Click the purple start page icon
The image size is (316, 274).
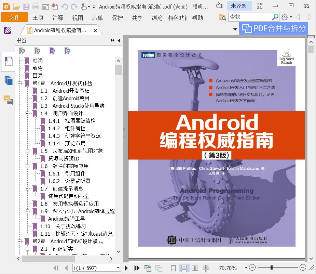(8, 30)
